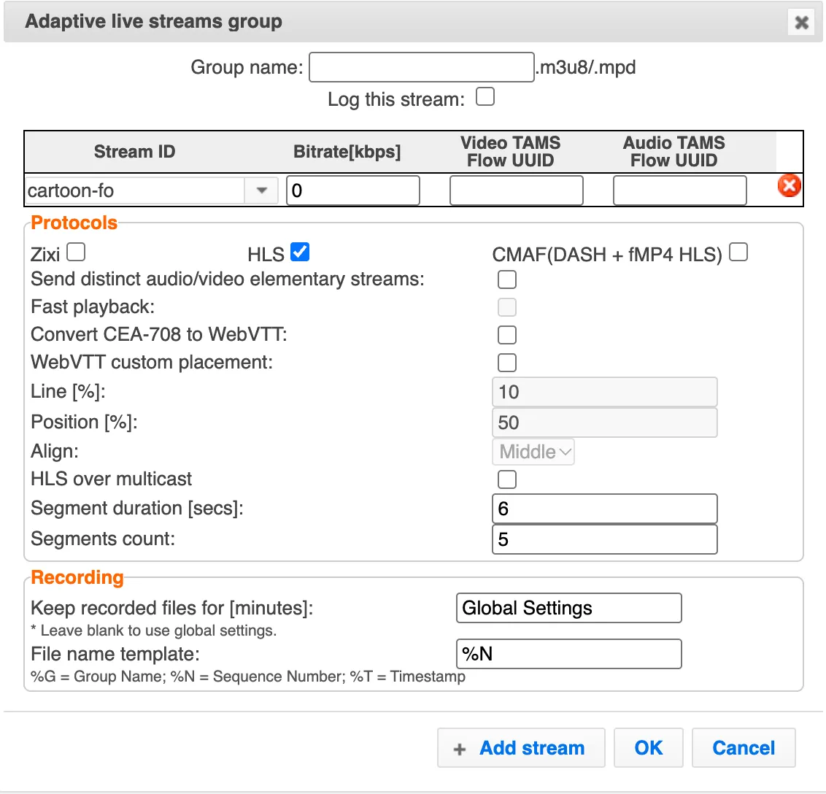Select the Video TAMS Flow UUID field

click(x=517, y=190)
